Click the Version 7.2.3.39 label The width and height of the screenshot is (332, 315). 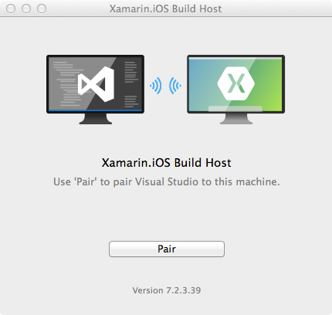tap(167, 290)
